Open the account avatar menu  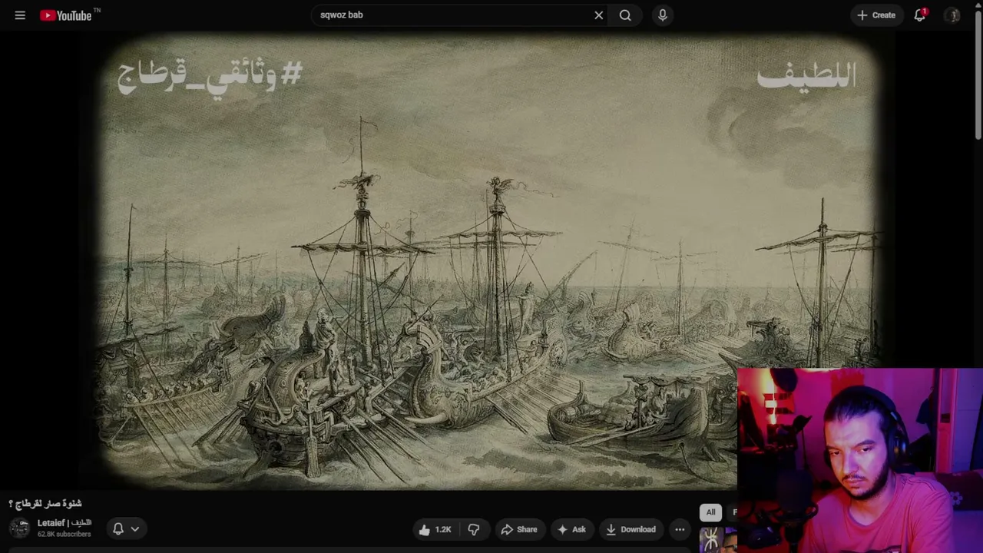(953, 15)
